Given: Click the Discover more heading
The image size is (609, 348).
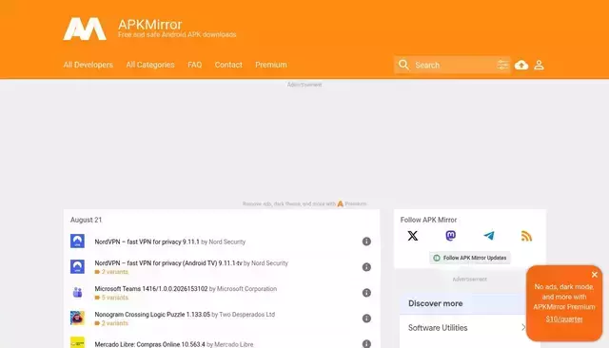Looking at the screenshot, I should tap(435, 303).
